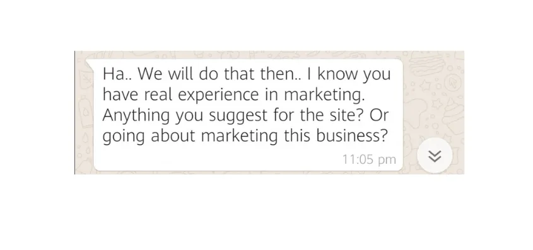Select the hot dog doodle in wallpaper

427,64
